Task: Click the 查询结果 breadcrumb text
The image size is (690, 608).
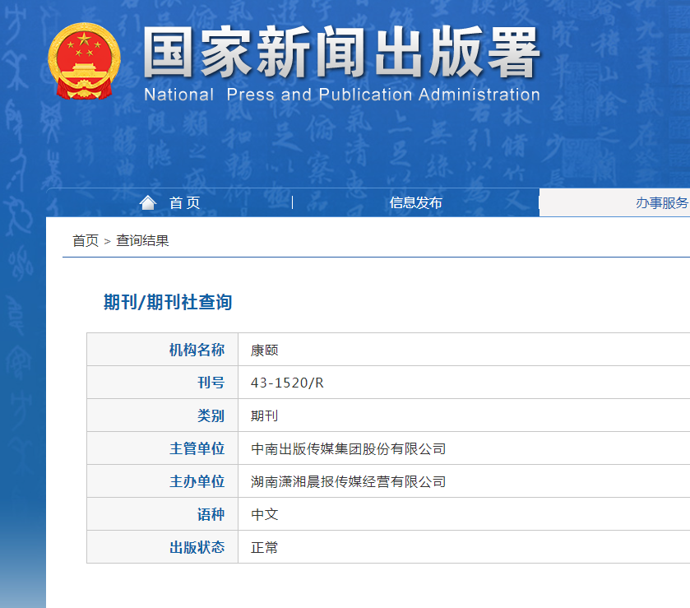Action: click(142, 241)
